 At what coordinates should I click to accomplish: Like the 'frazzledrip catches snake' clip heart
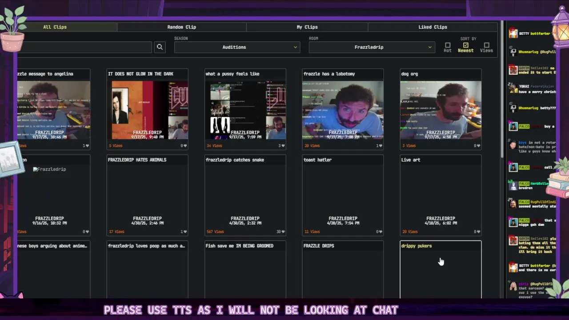pyautogui.click(x=282, y=232)
